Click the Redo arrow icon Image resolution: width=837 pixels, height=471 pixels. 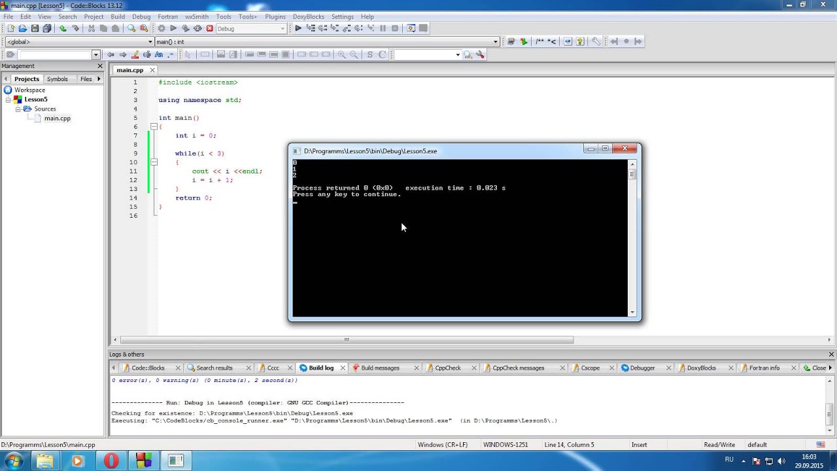[x=75, y=28]
